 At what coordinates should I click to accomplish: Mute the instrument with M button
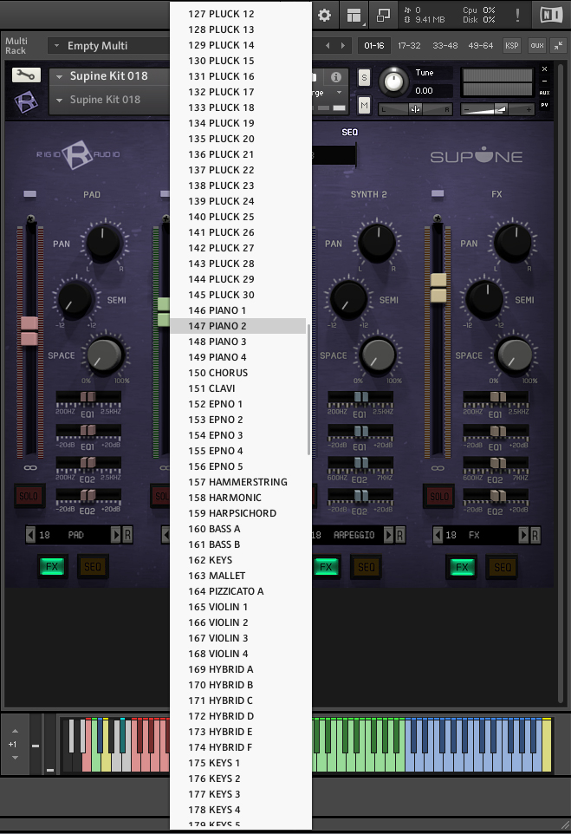coord(364,105)
